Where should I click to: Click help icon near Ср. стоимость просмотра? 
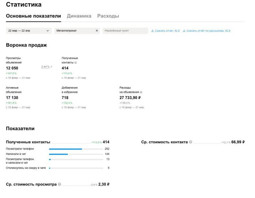coord(60,184)
